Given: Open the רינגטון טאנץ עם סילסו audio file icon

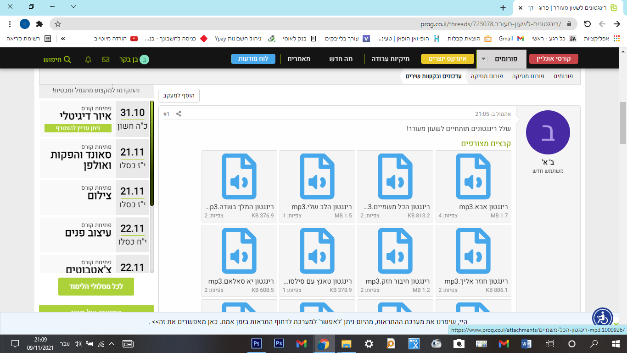Looking at the screenshot, I should point(317,251).
